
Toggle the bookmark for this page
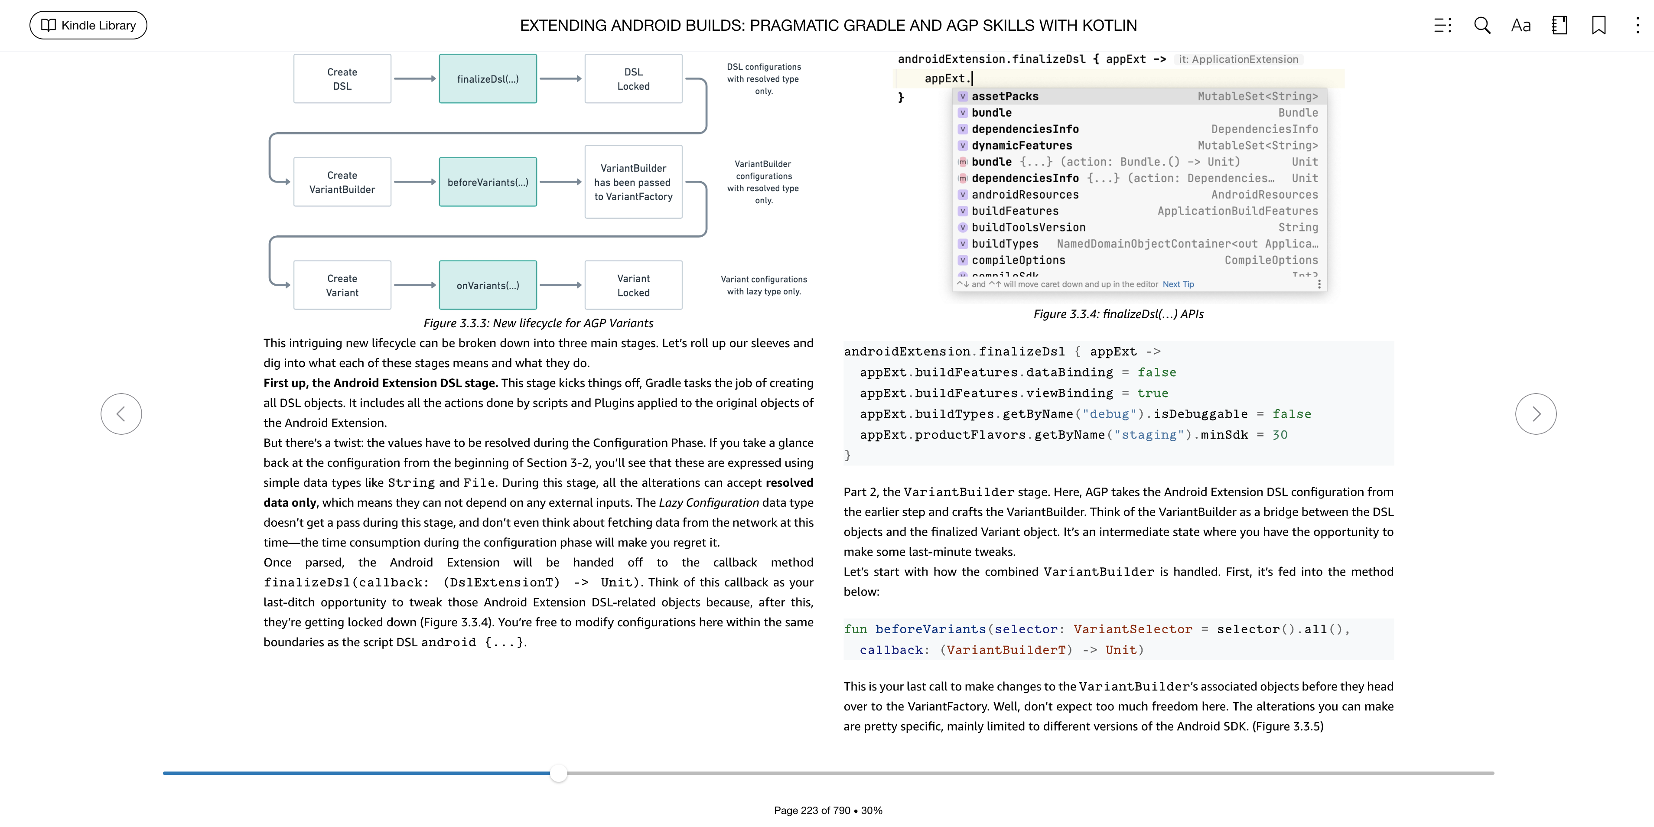coord(1598,25)
